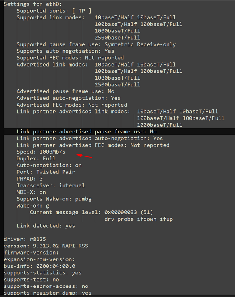Click 'Port: Twisted Pair' text
This screenshot has height=297, width=235.
[x=46, y=172]
